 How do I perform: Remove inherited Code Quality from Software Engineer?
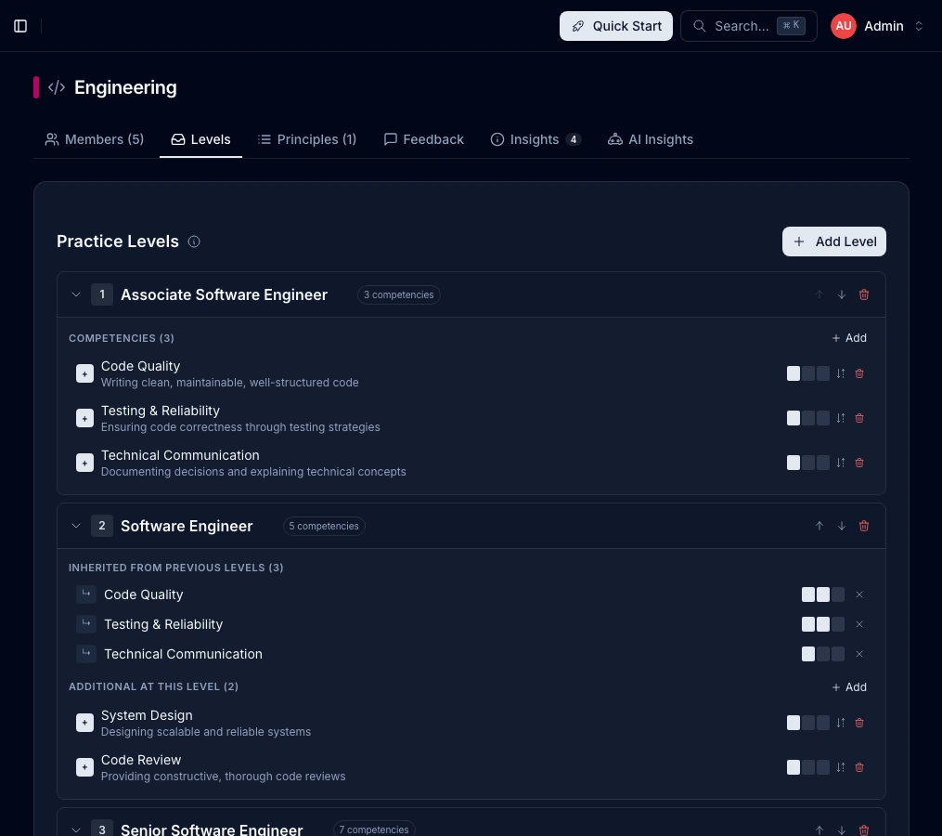[x=859, y=594]
